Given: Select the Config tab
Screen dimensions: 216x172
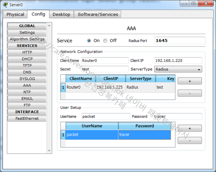Looking at the screenshot, I should point(38,14).
